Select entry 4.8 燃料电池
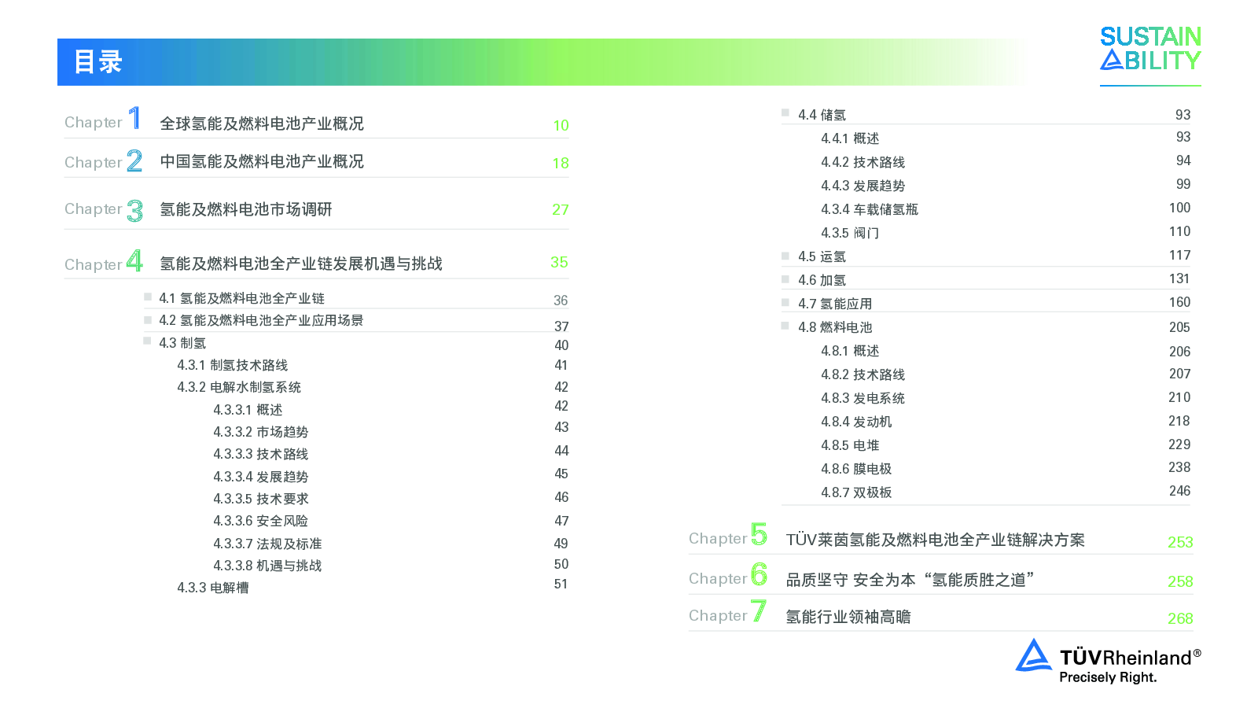The width and height of the screenshot is (1258, 708). point(835,327)
